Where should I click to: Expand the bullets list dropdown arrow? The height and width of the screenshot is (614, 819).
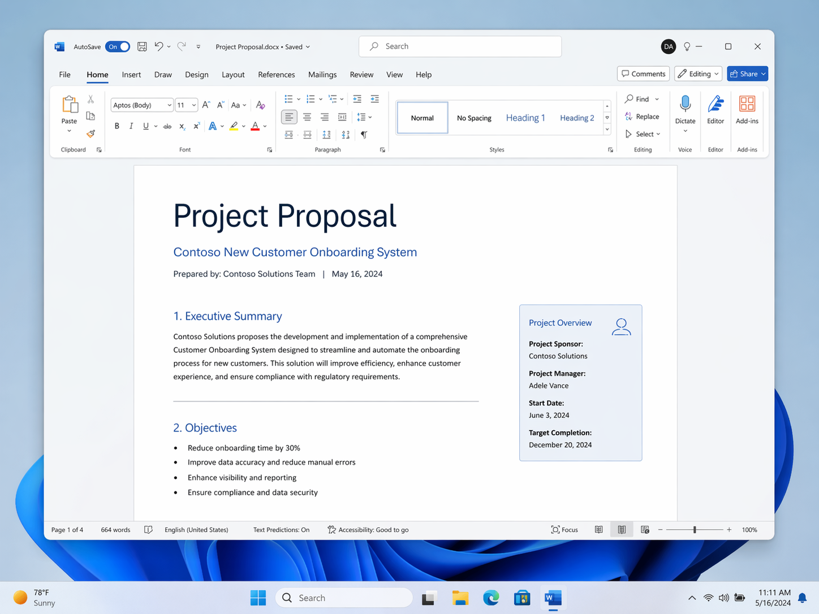tap(299, 100)
